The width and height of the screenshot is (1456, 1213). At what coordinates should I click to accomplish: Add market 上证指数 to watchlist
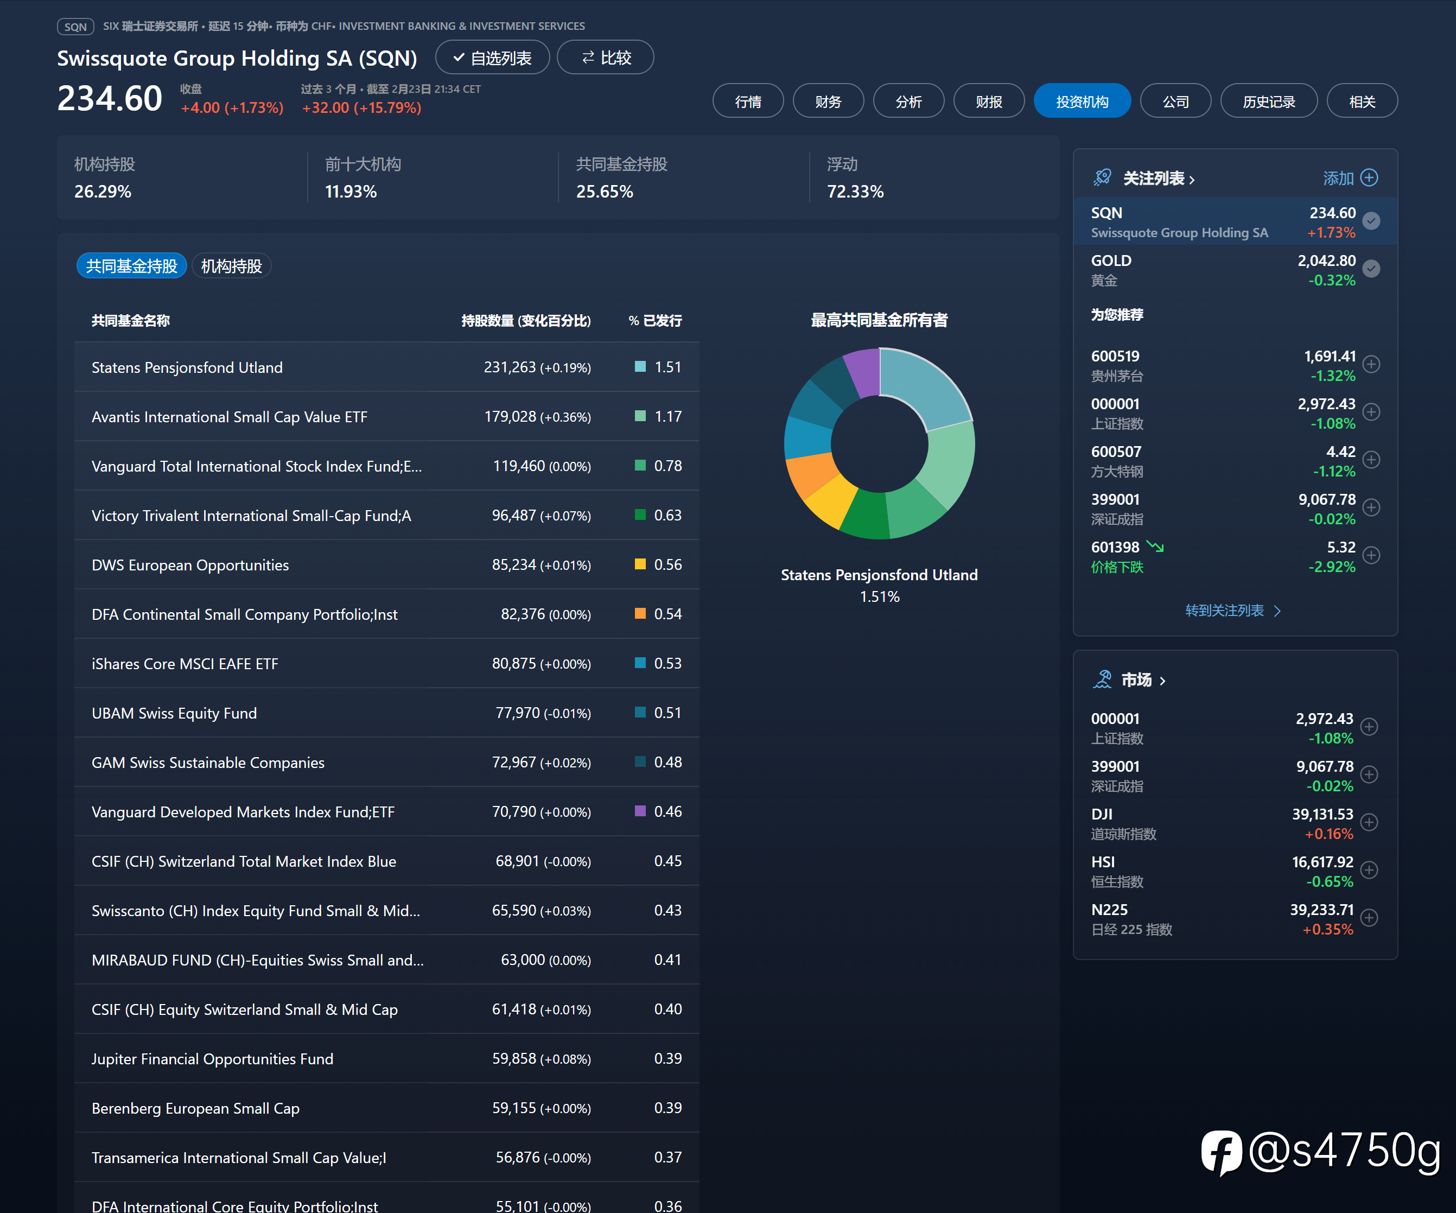pyautogui.click(x=1369, y=727)
